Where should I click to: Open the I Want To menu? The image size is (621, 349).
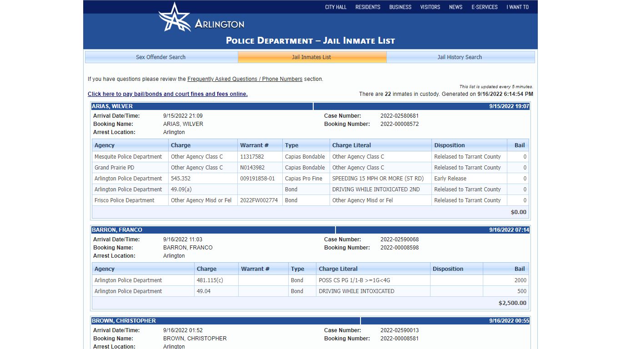(518, 7)
